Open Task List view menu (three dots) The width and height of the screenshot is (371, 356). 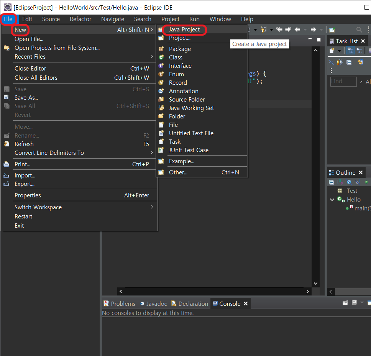pyautogui.click(x=331, y=71)
